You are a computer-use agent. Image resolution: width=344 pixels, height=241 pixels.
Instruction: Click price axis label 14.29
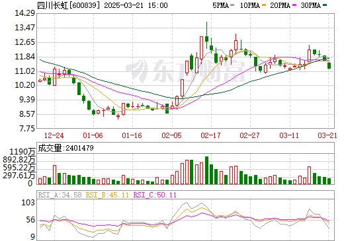coord(24,13)
